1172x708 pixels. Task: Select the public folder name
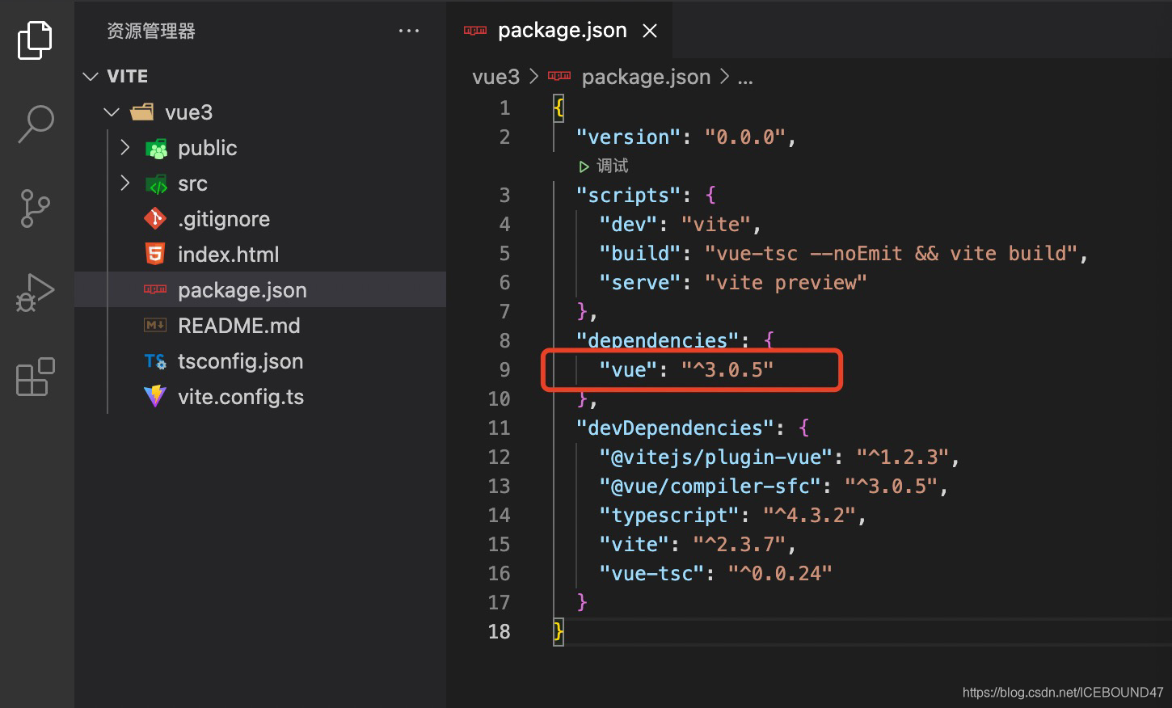208,148
